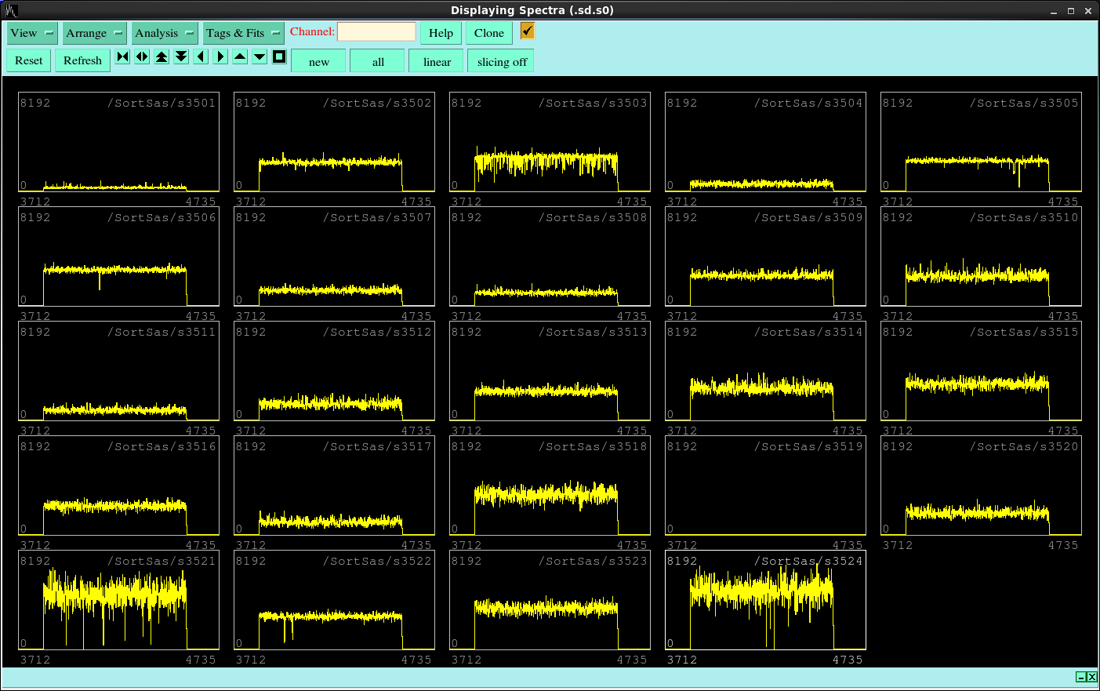Select spectrum /SortSas/s3508 plot

click(550, 256)
